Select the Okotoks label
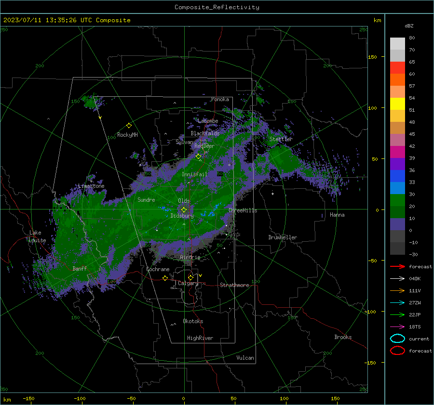This screenshot has height=405, width=434. coord(193,321)
